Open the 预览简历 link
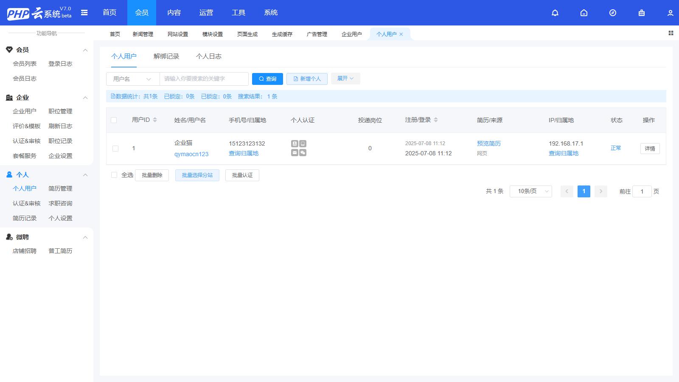The width and height of the screenshot is (679, 382). (x=489, y=143)
